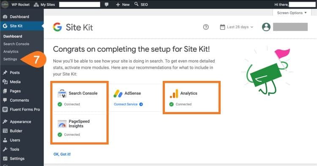Click the AdSense module icon
This screenshot has height=166, width=317.
(x=118, y=94)
